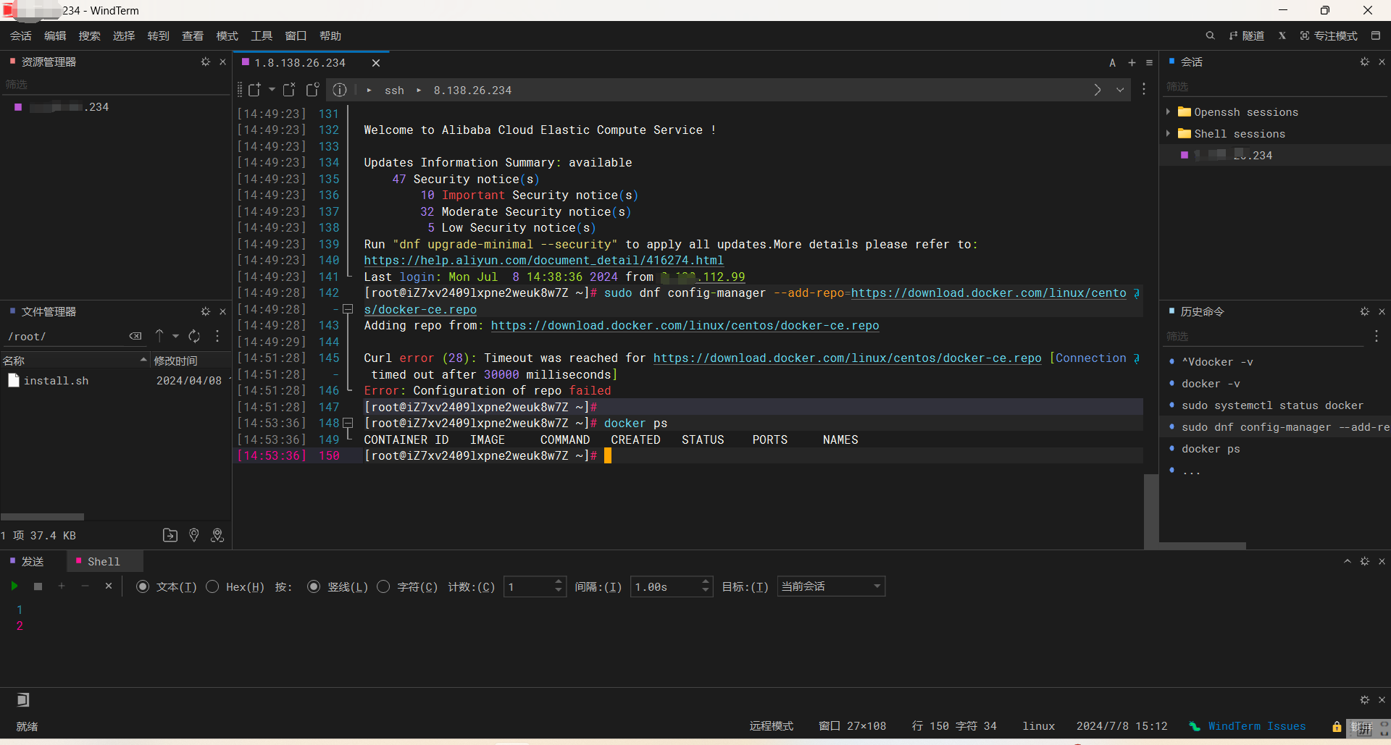Viewport: 1391px width, 745px height.
Task: Expand the Openssh sessions folder
Action: [1168, 112]
